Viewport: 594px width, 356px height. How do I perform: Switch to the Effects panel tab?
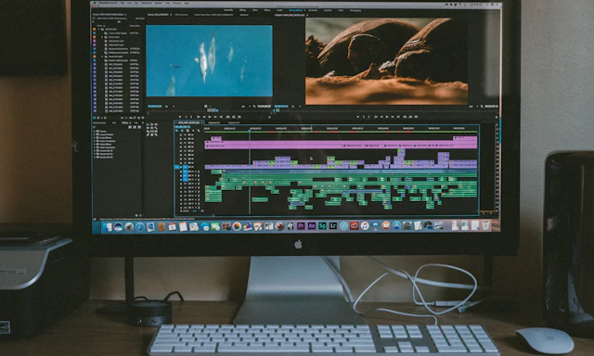tap(124, 122)
